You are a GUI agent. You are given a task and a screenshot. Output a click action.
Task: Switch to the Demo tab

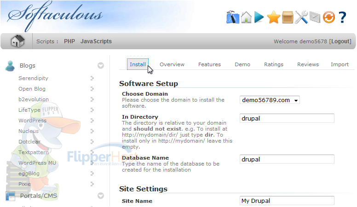pyautogui.click(x=242, y=64)
